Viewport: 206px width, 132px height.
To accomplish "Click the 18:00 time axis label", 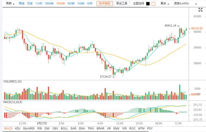I will pyautogui.click(x=159, y=123).
